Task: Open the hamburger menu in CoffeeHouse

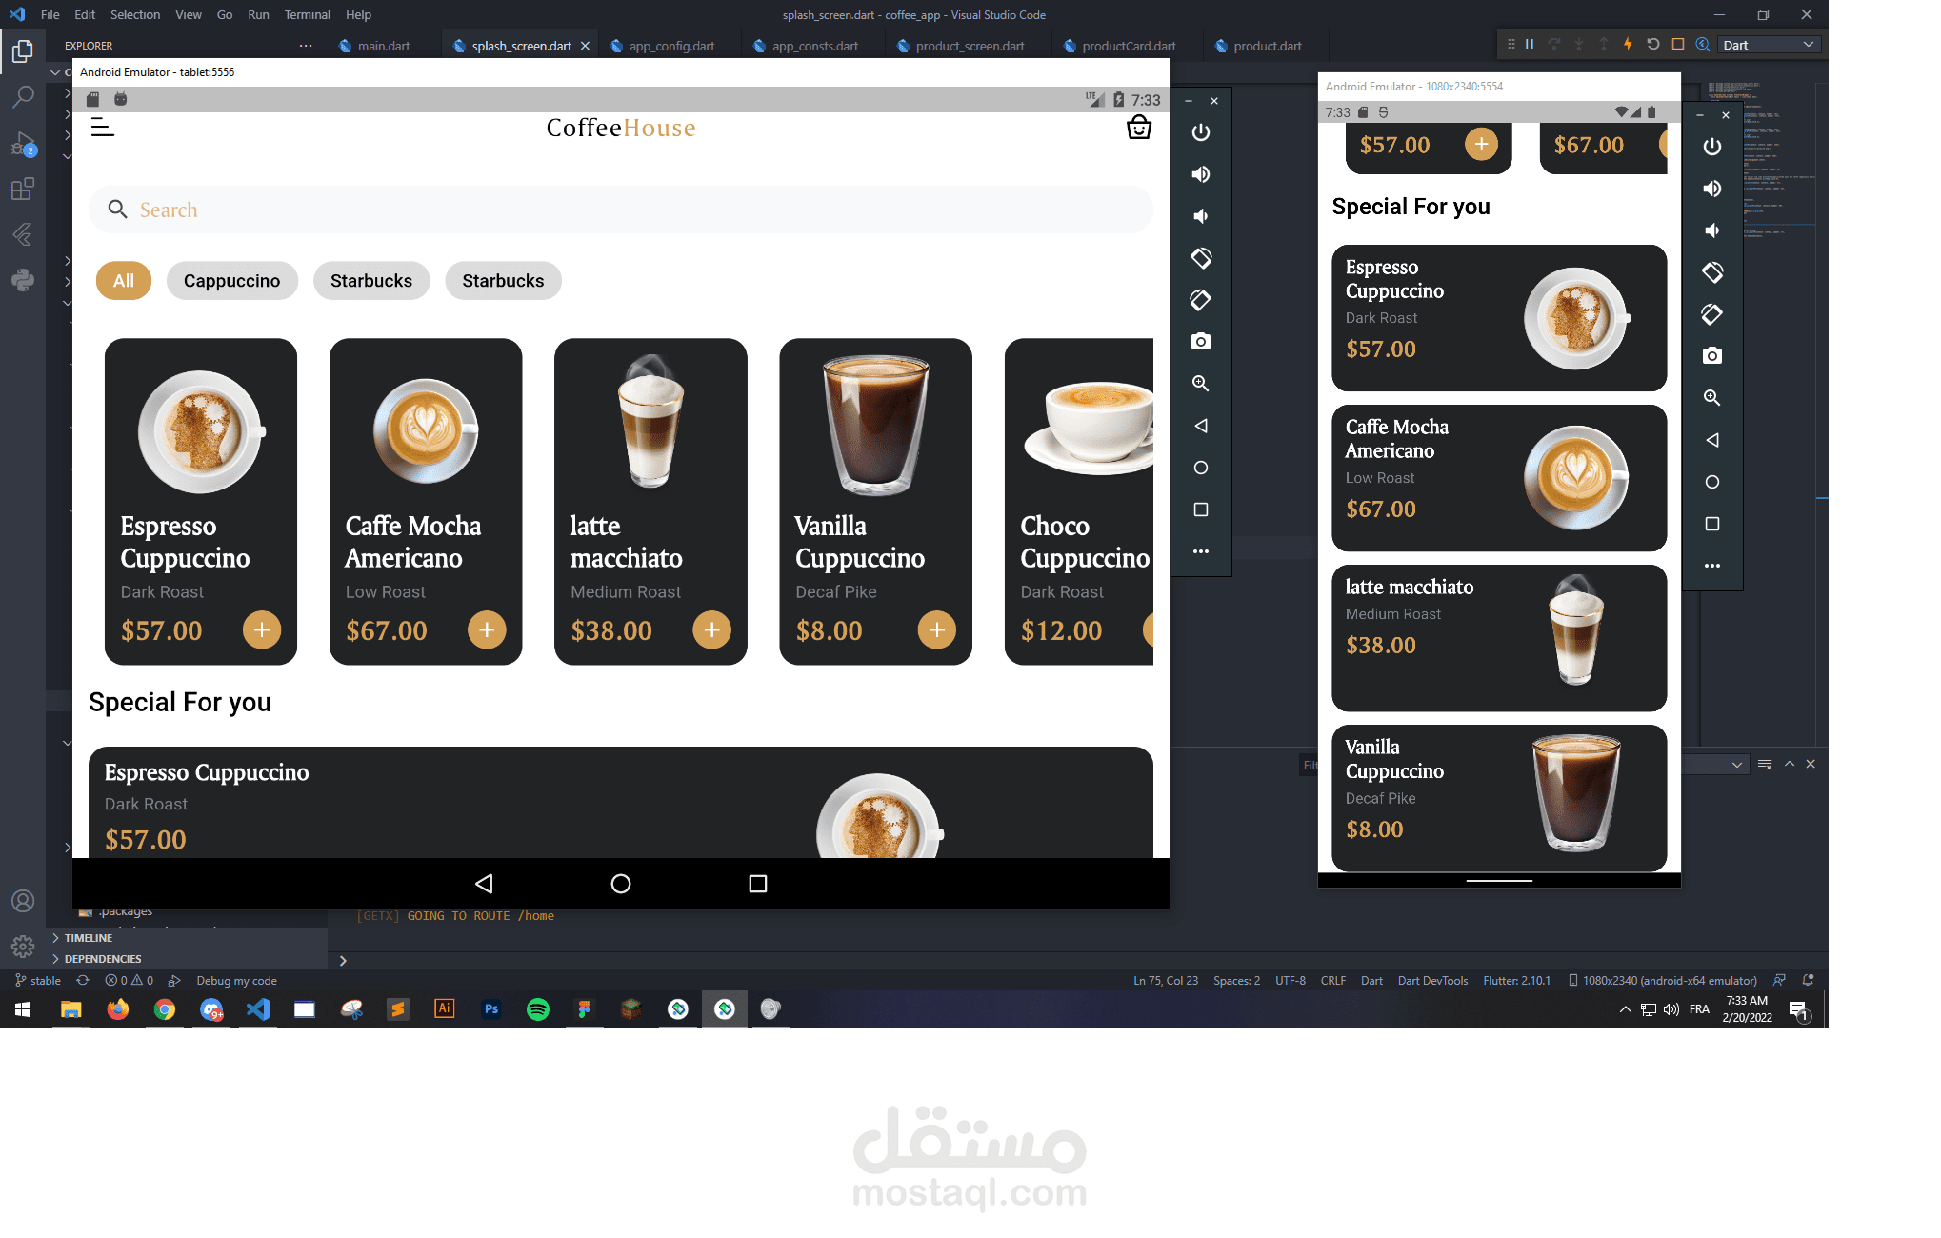Action: tap(102, 128)
